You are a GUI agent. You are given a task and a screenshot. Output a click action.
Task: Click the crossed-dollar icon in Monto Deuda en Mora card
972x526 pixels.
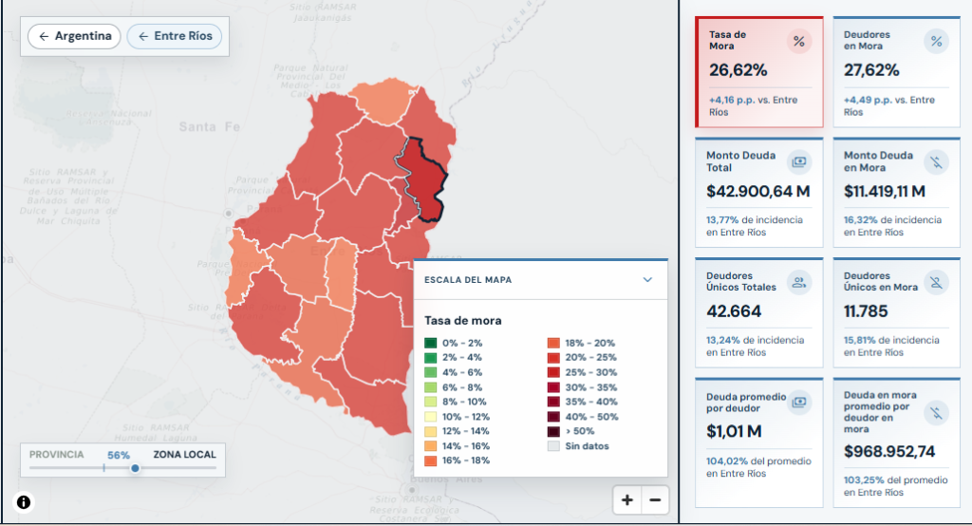point(936,162)
